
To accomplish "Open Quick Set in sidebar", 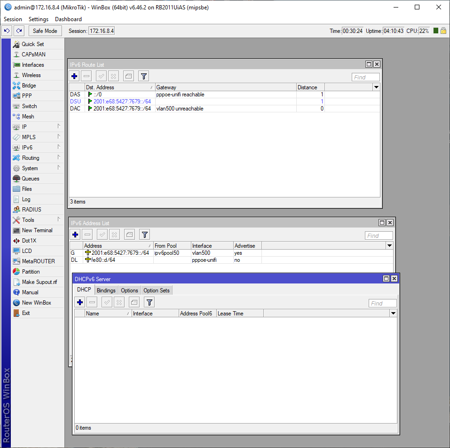I will click(x=37, y=44).
